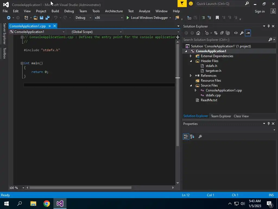Collapse the main() function outline
This screenshot has height=209, width=278.
tap(22, 63)
